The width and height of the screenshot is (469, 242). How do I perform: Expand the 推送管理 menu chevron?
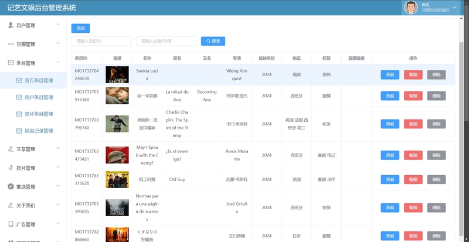click(58, 186)
